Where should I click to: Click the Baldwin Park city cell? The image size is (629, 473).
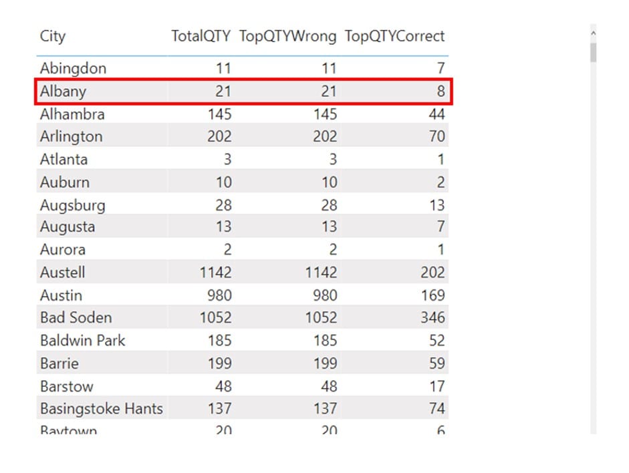(83, 341)
